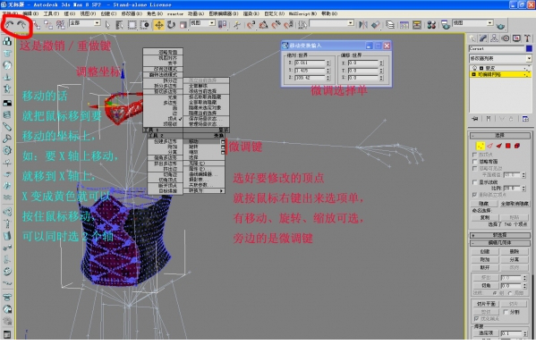Viewport: 536px width, 353px height.
Task: Click the 选定项 weld button
Action: tap(485, 332)
